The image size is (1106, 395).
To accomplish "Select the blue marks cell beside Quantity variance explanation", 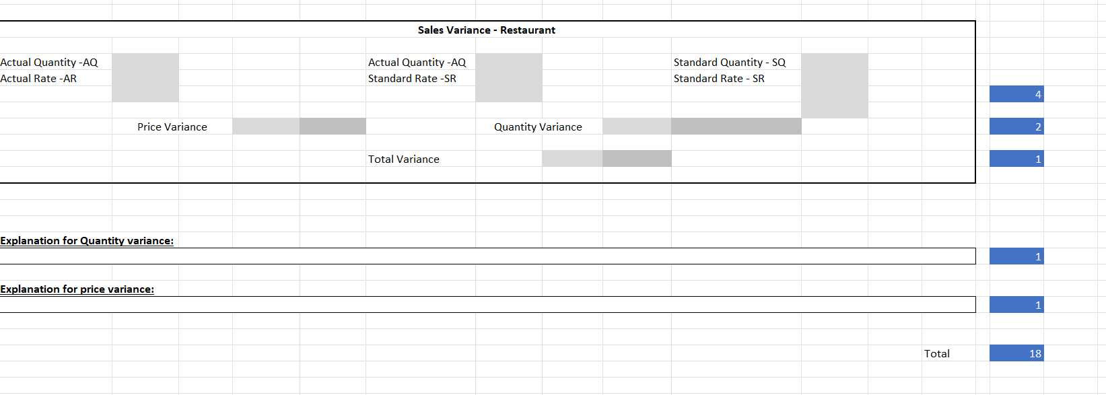I will click(1016, 256).
